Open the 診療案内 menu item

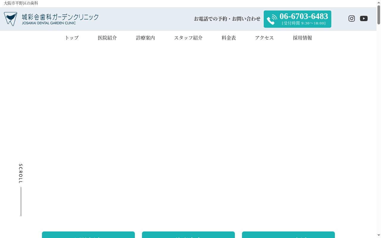pyautogui.click(x=146, y=38)
